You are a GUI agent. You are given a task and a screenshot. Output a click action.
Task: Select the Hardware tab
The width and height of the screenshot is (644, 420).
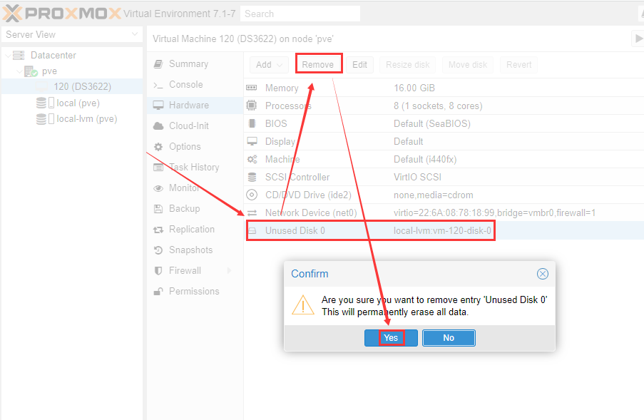[195, 105]
